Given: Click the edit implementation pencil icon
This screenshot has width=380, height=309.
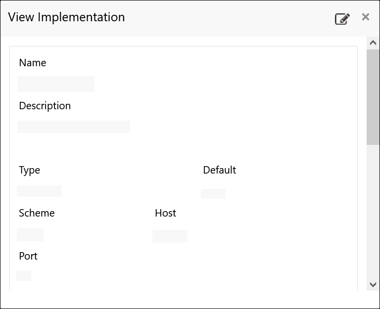Looking at the screenshot, I should [342, 19].
